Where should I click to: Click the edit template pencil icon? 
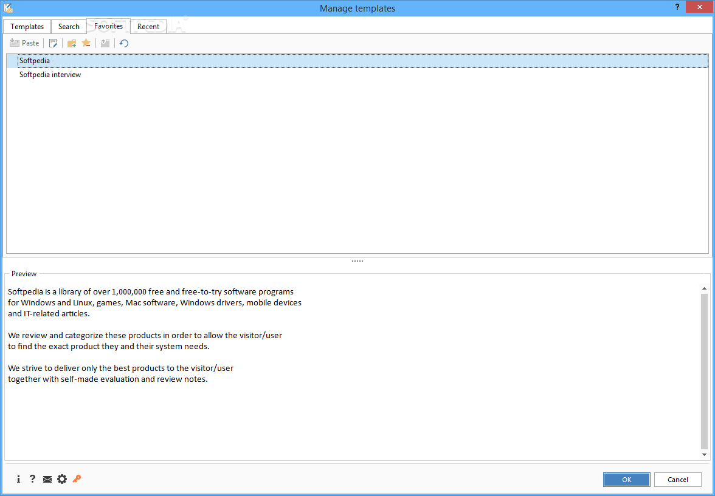(54, 43)
